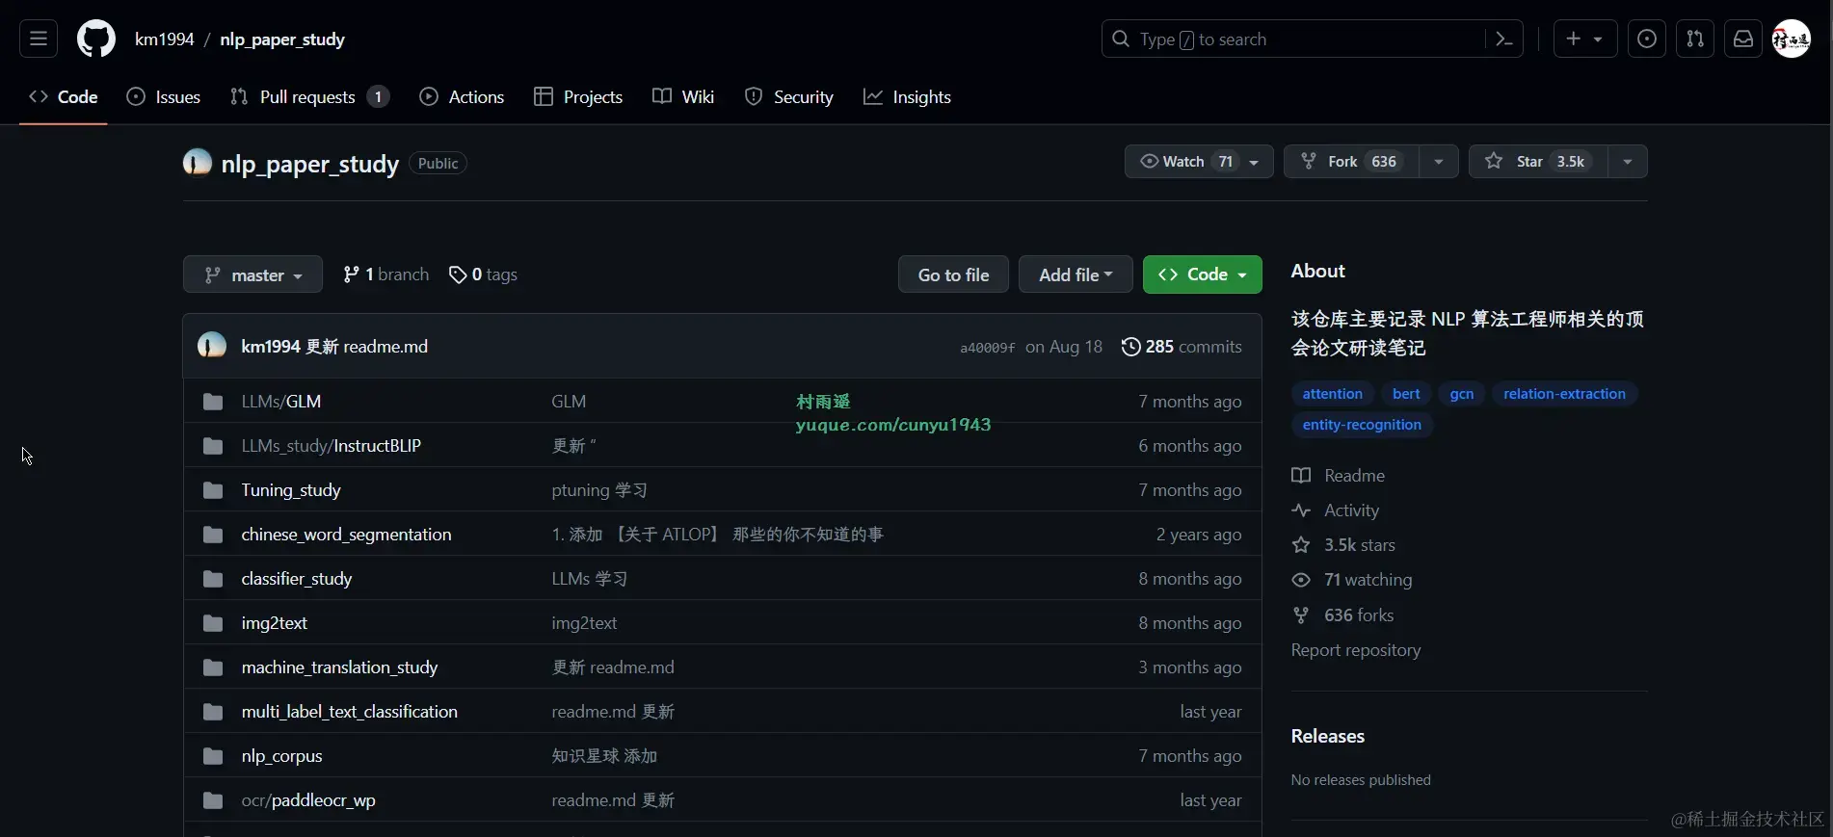Screen dimensions: 1833x837
Task: Star the repository
Action: point(1537,162)
